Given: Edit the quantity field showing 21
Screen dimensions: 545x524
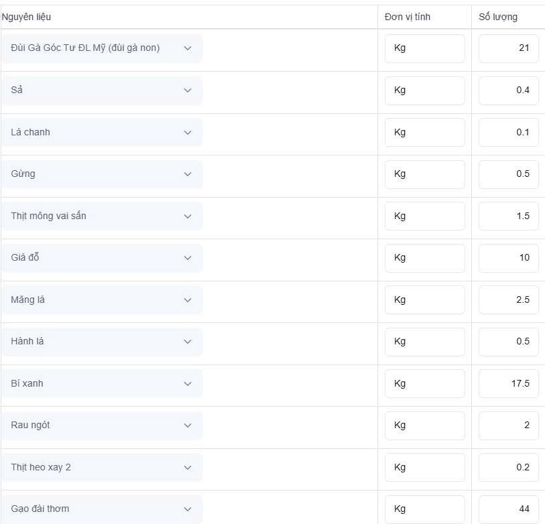Looking at the screenshot, I should pyautogui.click(x=509, y=48).
